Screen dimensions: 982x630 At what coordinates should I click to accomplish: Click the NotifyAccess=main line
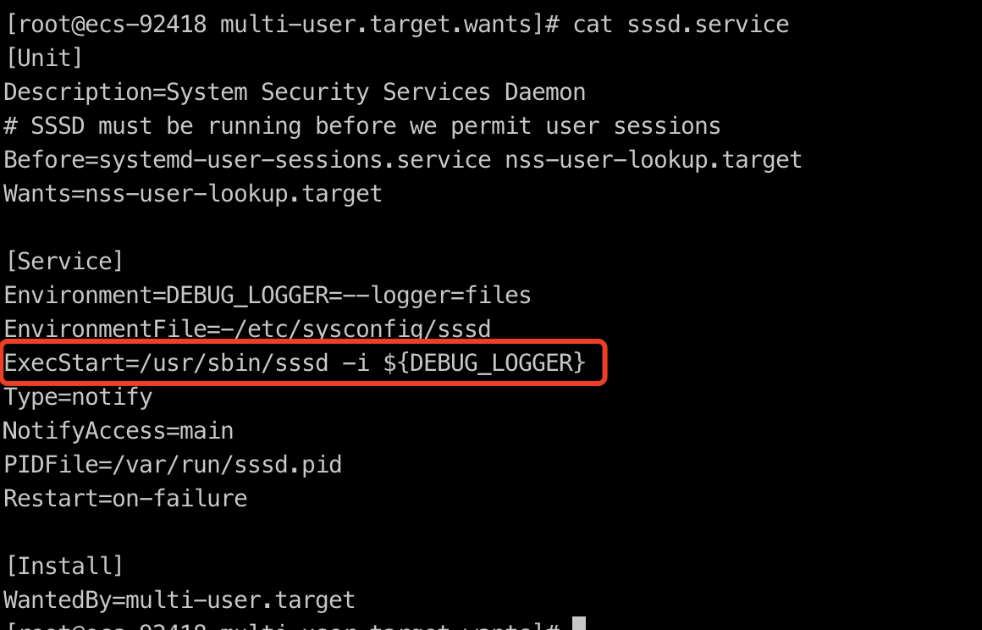click(119, 431)
